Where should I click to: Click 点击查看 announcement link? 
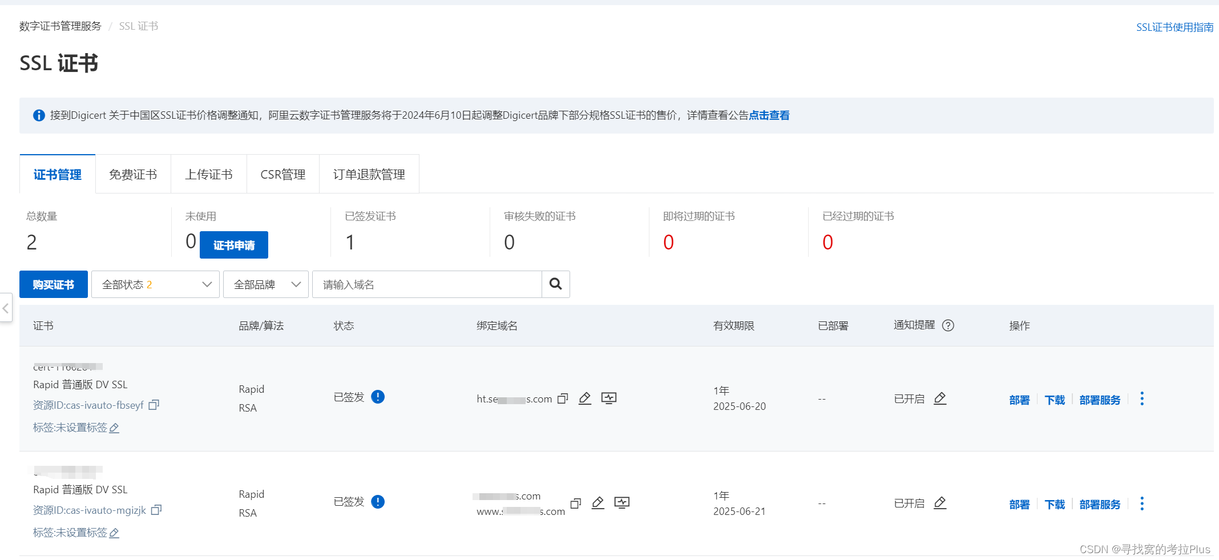[769, 115]
